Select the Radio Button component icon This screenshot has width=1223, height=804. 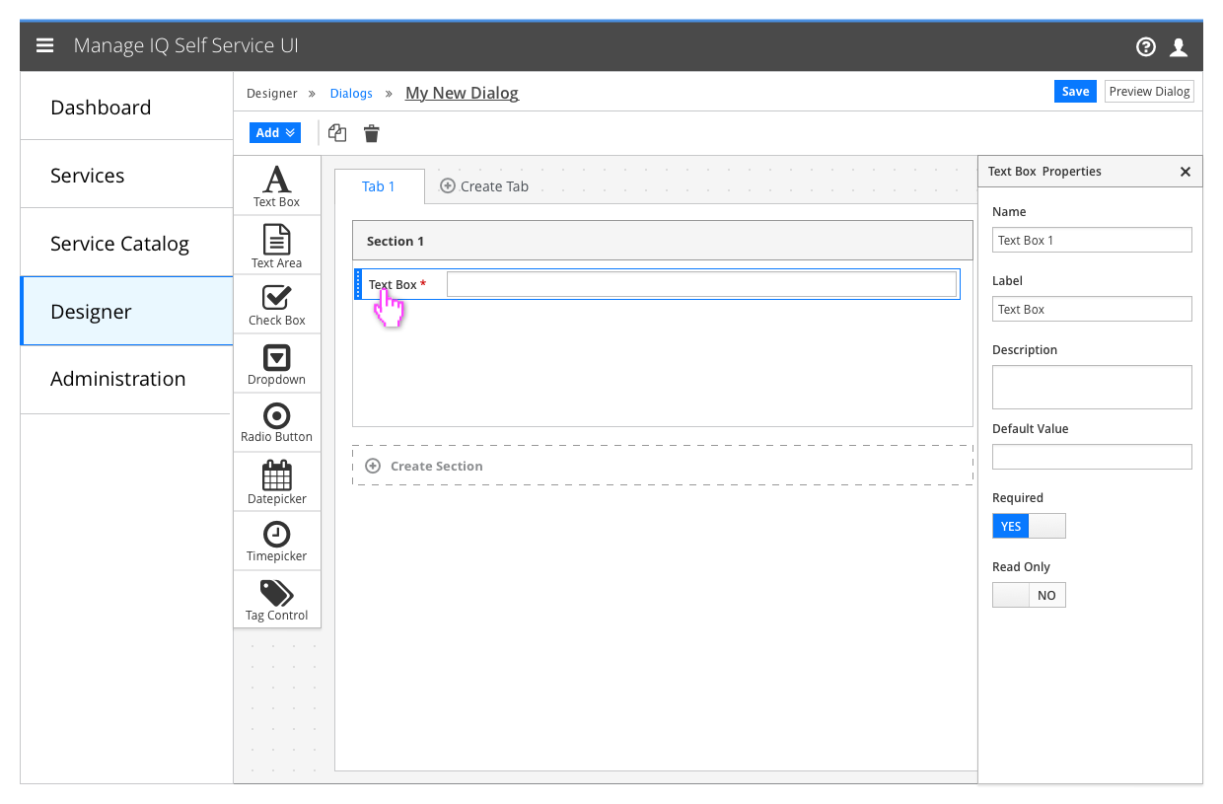tap(276, 421)
